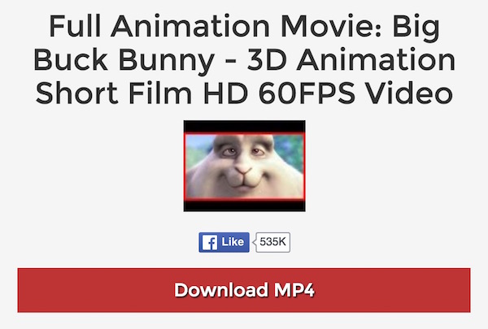Click 'Short Film HD 60FPS Video' heading line

244,93
